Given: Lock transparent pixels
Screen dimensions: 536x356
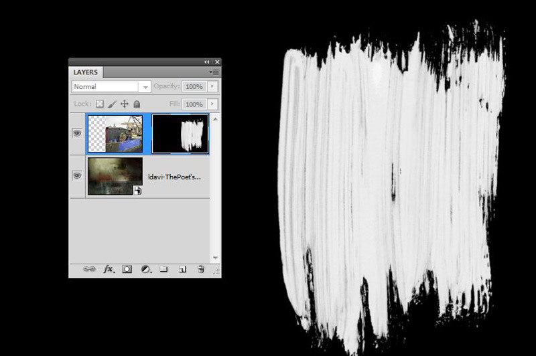Looking at the screenshot, I should pyautogui.click(x=99, y=104).
